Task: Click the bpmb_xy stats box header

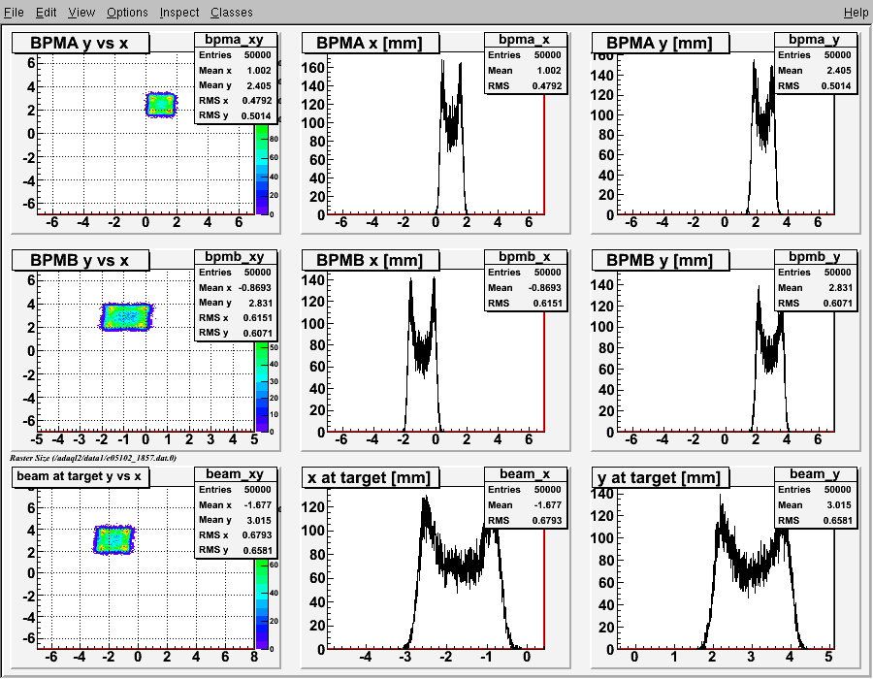Action: pyautogui.click(x=235, y=257)
